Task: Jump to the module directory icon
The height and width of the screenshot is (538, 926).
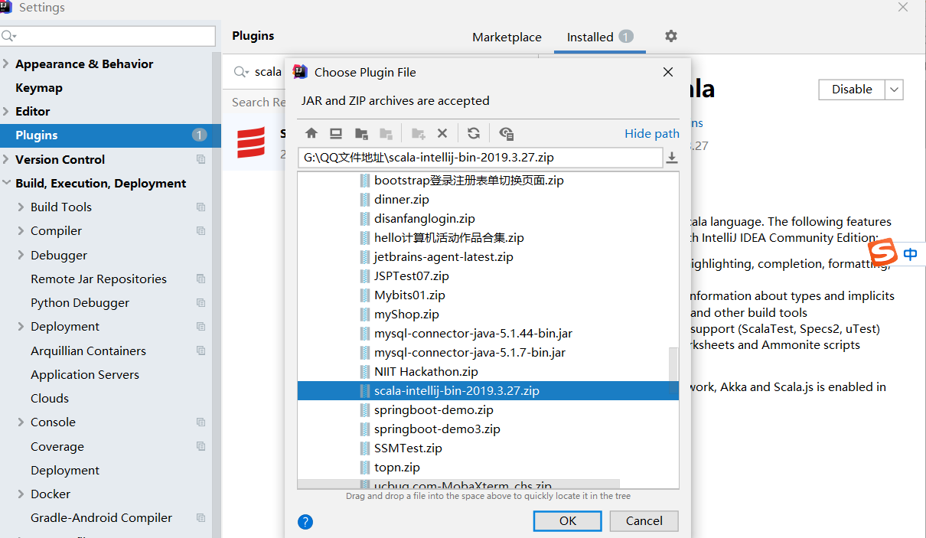Action: click(x=386, y=133)
